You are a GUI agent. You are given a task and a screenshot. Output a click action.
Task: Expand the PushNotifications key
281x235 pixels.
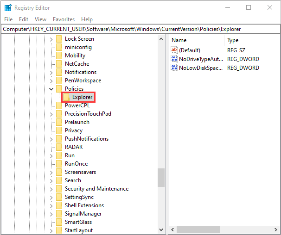(x=51, y=139)
